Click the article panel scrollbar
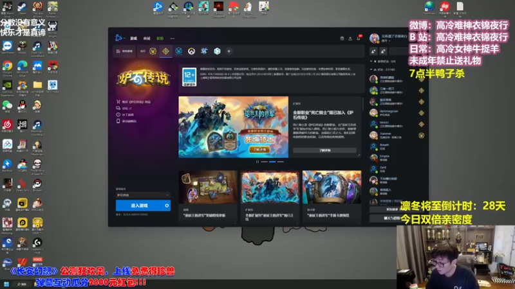 362,104
